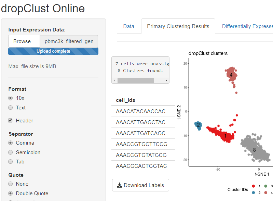Click cluster 8 label on t-SNE plot
The height and width of the screenshot is (201, 273).
pyautogui.click(x=254, y=150)
